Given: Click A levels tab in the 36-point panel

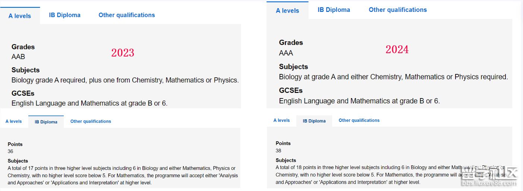Looking at the screenshot, I should (x=14, y=122).
